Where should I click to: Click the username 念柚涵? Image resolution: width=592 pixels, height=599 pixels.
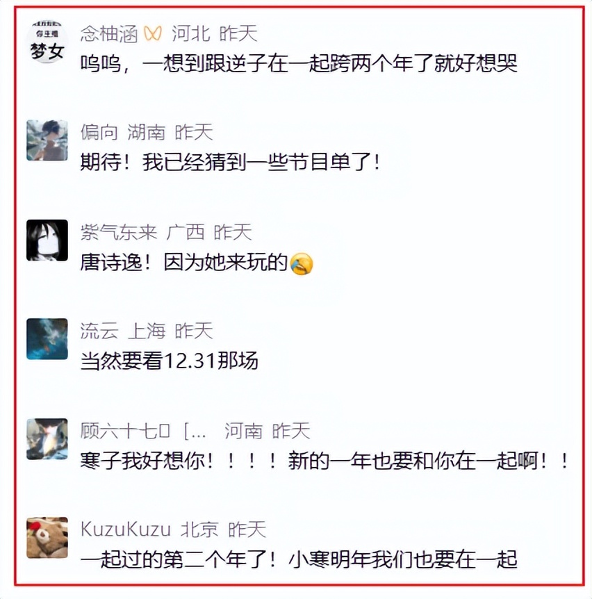click(x=109, y=33)
